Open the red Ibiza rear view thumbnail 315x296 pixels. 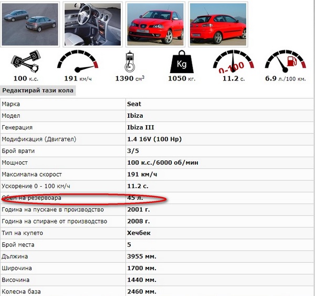pos(218,24)
